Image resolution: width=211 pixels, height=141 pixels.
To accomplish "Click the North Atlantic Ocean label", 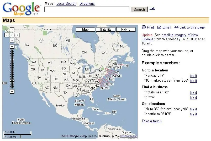I will [117, 98].
